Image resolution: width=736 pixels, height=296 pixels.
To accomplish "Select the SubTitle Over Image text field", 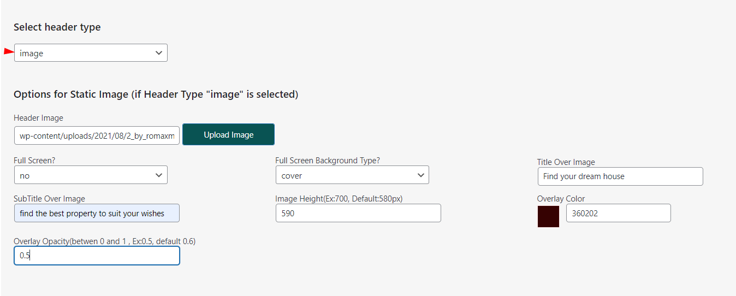I will click(x=97, y=213).
